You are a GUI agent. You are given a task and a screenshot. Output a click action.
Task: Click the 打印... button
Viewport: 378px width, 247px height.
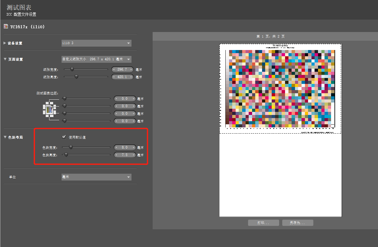coord(264,223)
